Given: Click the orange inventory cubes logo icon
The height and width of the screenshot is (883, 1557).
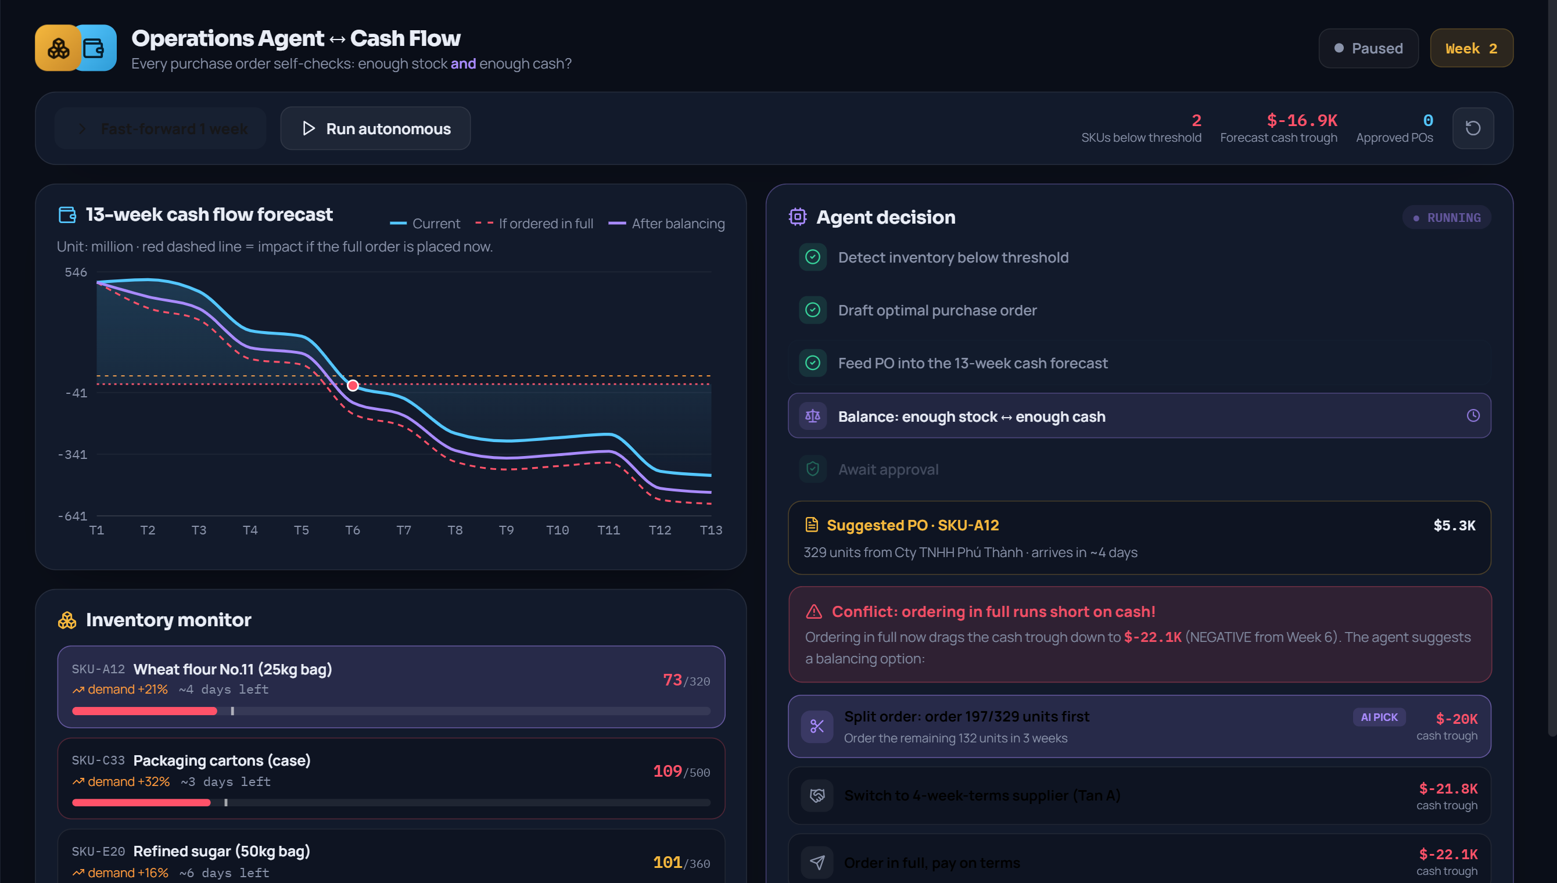Looking at the screenshot, I should 58,48.
